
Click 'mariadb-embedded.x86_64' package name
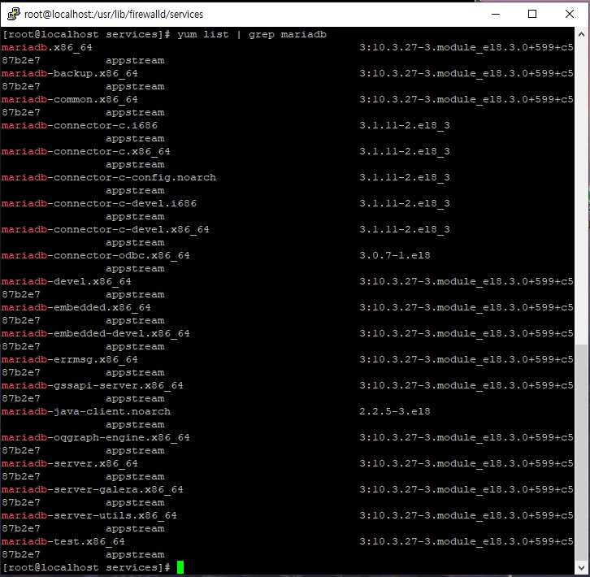pos(76,307)
